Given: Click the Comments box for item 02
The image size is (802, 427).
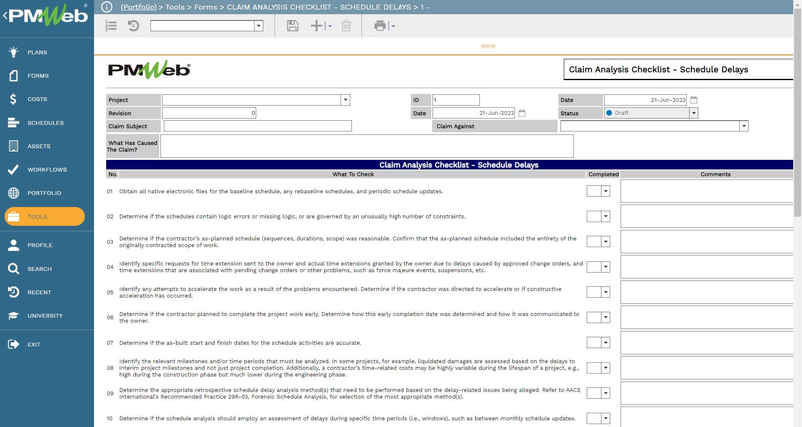Looking at the screenshot, I should click(x=707, y=216).
